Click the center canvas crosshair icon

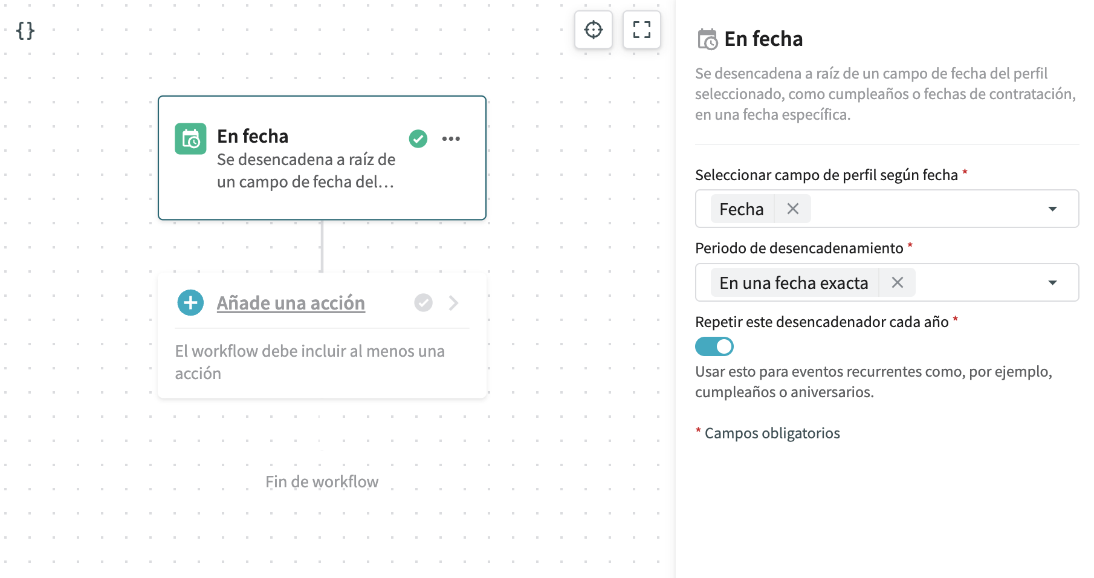[x=593, y=30]
